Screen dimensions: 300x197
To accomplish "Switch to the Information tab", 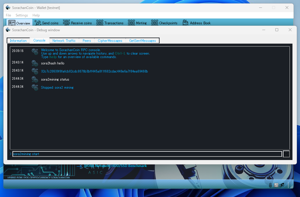I will [18, 41].
